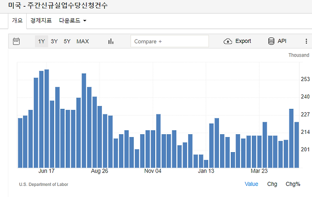
Task: Click the tallest bar near Jun 17
Action: [47, 118]
